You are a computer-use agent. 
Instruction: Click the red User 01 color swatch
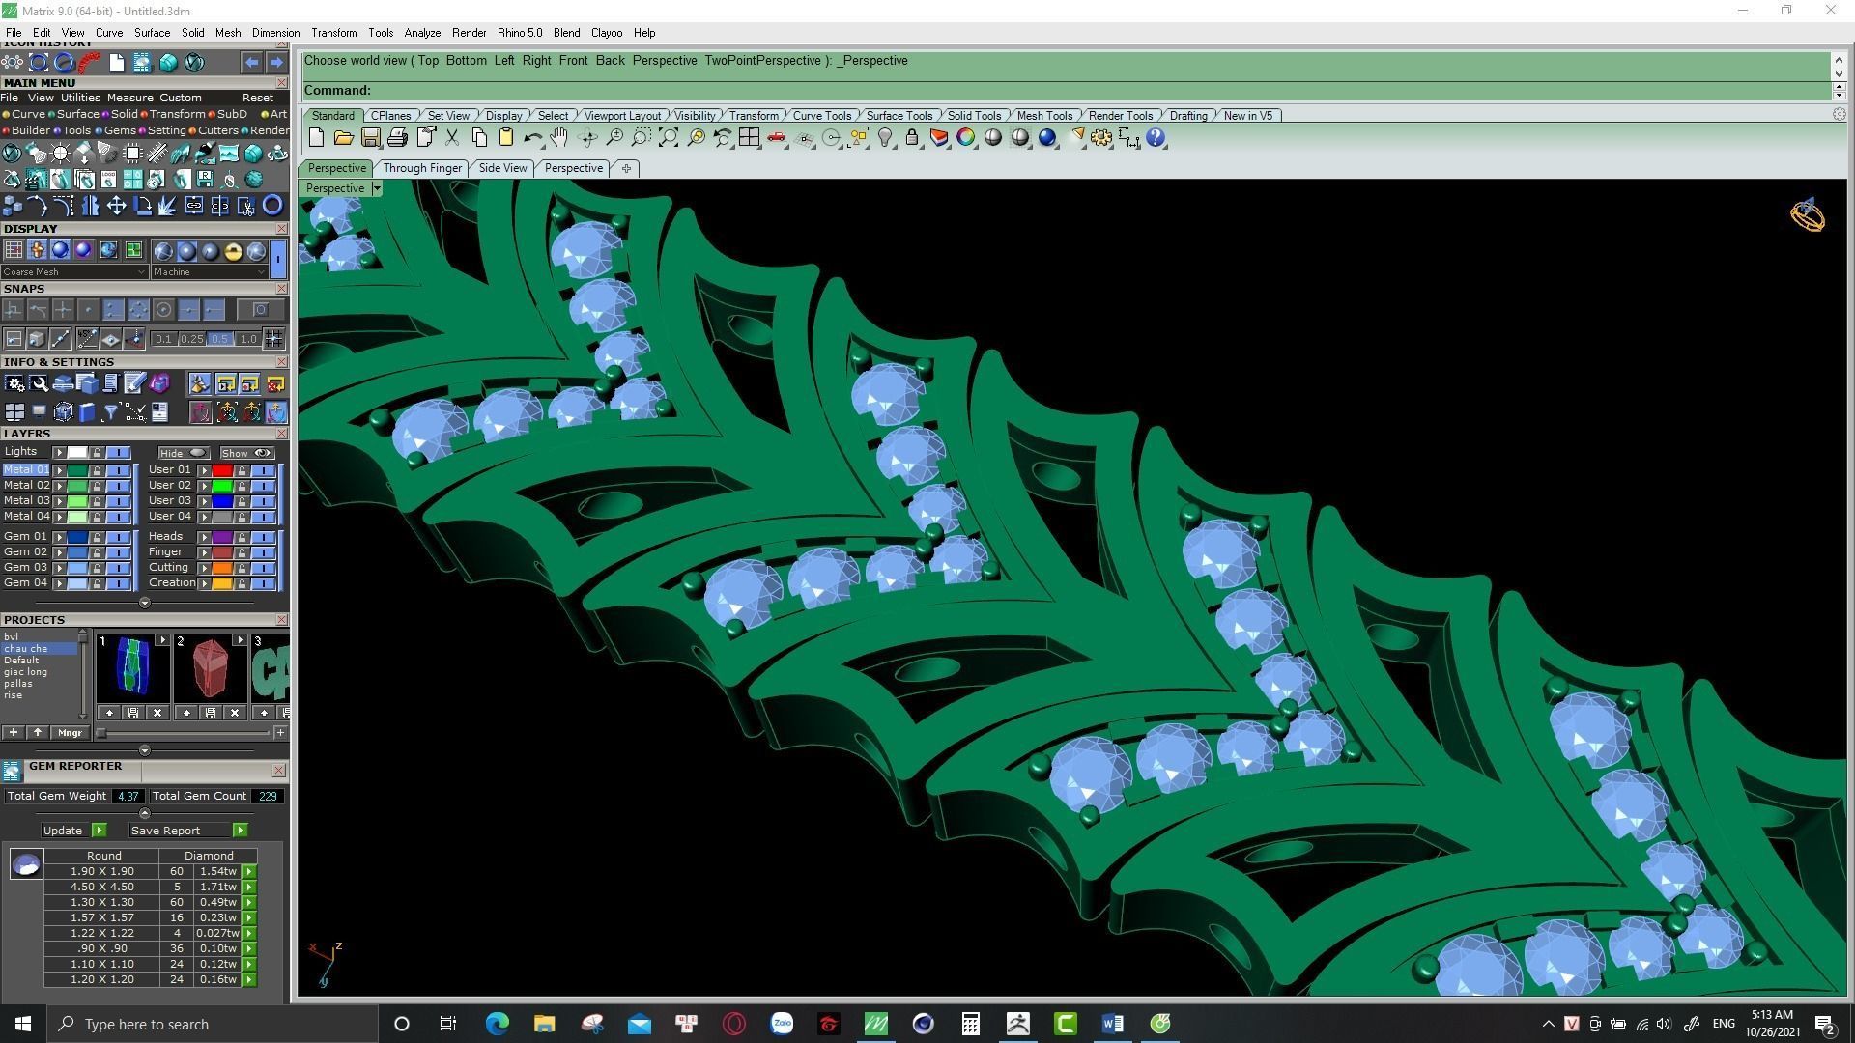click(222, 470)
